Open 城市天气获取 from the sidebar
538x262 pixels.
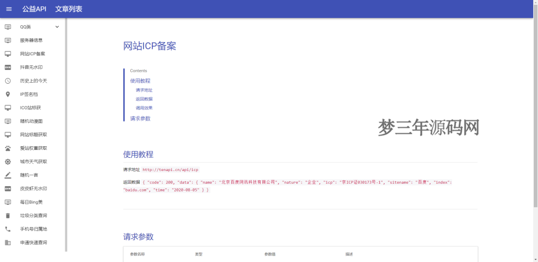click(x=33, y=162)
